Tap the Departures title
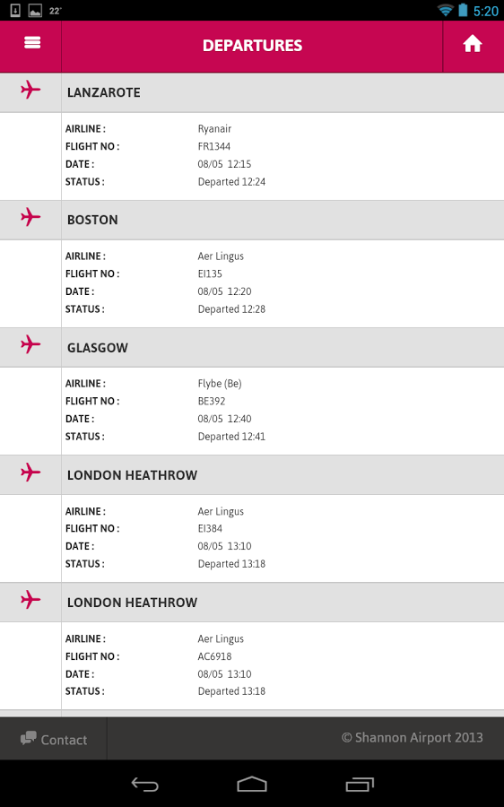This screenshot has height=807, width=504. coord(252,46)
